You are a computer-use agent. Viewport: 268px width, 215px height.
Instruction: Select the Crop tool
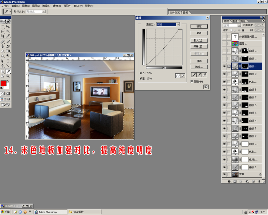3,36
